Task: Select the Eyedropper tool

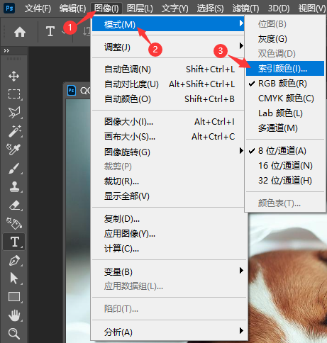Action: click(13, 150)
